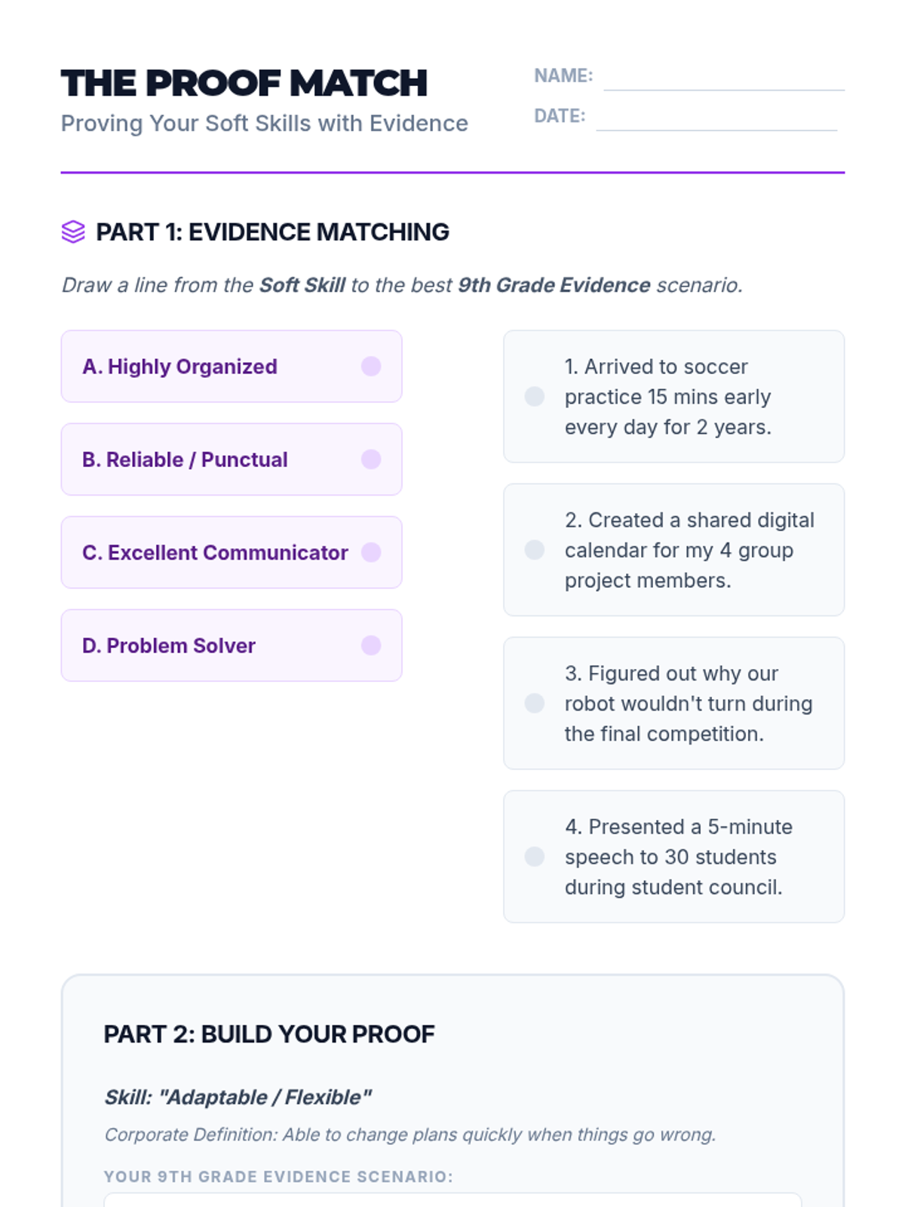This screenshot has width=905, height=1207.
Task: Click the dot beside shared digital calendar scenario
Action: coord(535,550)
